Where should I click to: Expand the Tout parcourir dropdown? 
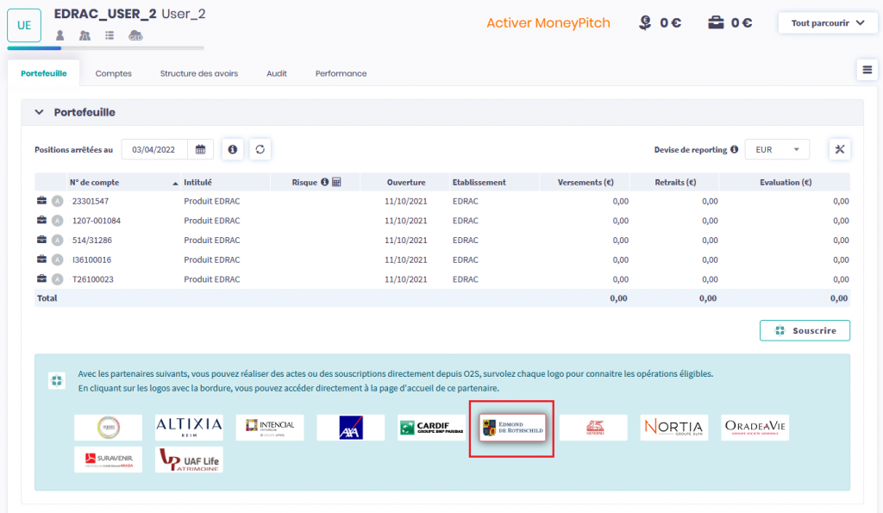point(827,23)
